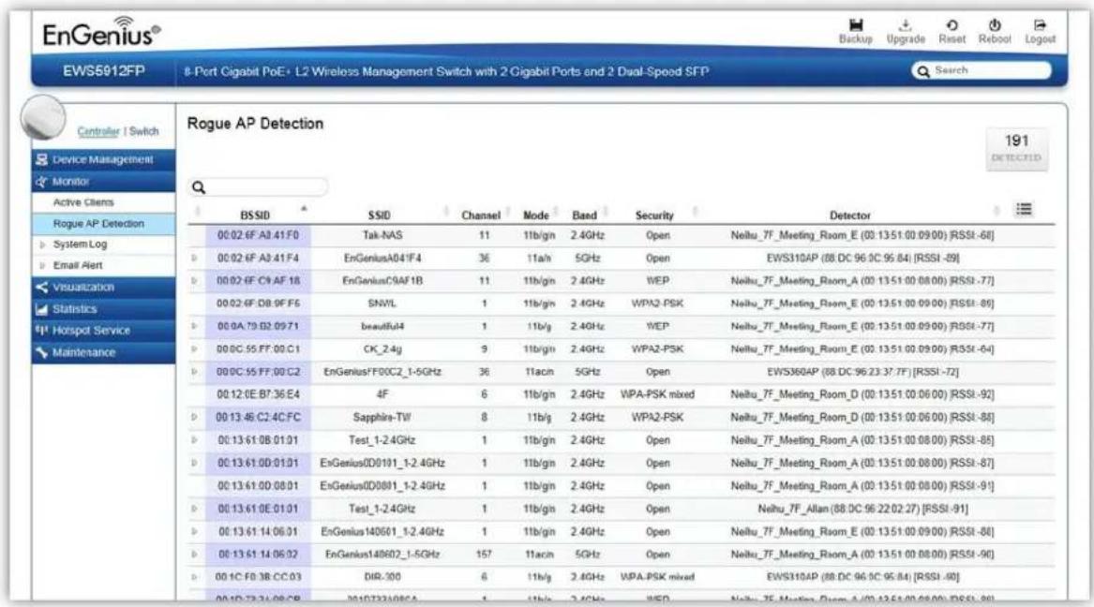
Task: Select SSID SNWL cell
Action: [382, 303]
